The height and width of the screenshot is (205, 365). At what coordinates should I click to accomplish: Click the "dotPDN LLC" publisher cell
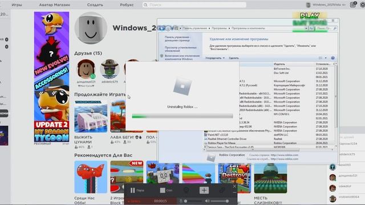click(281, 135)
